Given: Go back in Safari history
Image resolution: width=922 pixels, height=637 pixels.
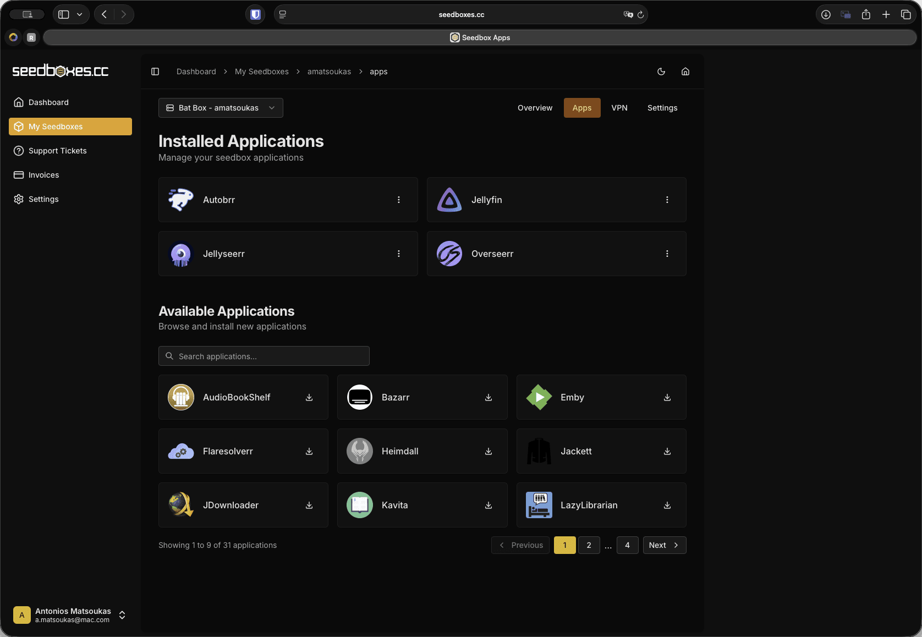Looking at the screenshot, I should click(105, 14).
